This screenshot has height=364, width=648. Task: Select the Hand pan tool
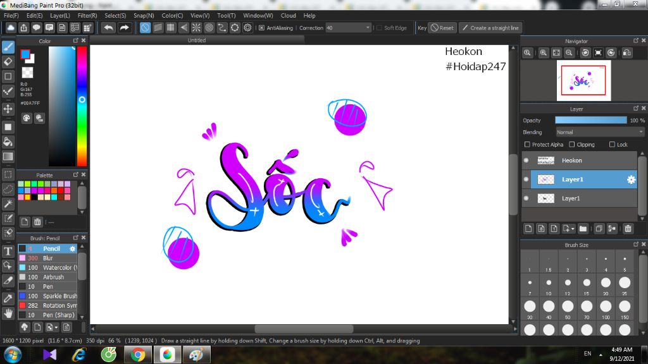click(x=8, y=313)
